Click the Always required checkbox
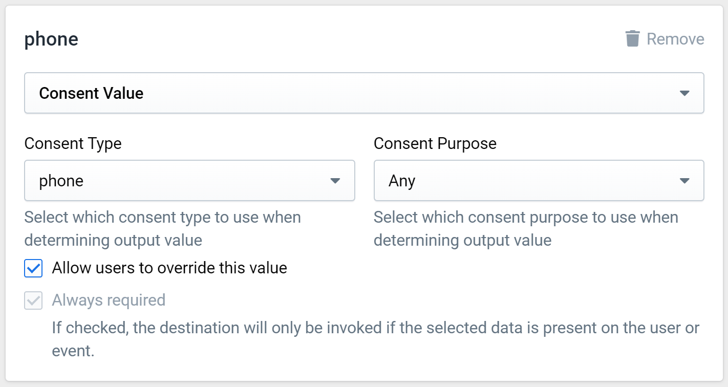Viewport: 728px width, 387px height. pos(33,300)
